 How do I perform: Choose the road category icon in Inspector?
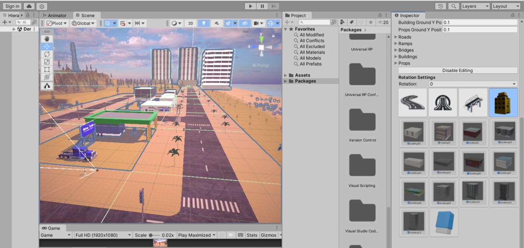pyautogui.click(x=413, y=103)
